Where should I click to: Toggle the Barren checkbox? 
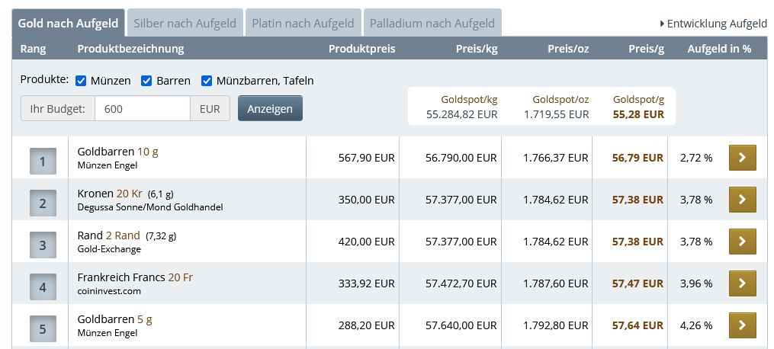click(x=146, y=81)
